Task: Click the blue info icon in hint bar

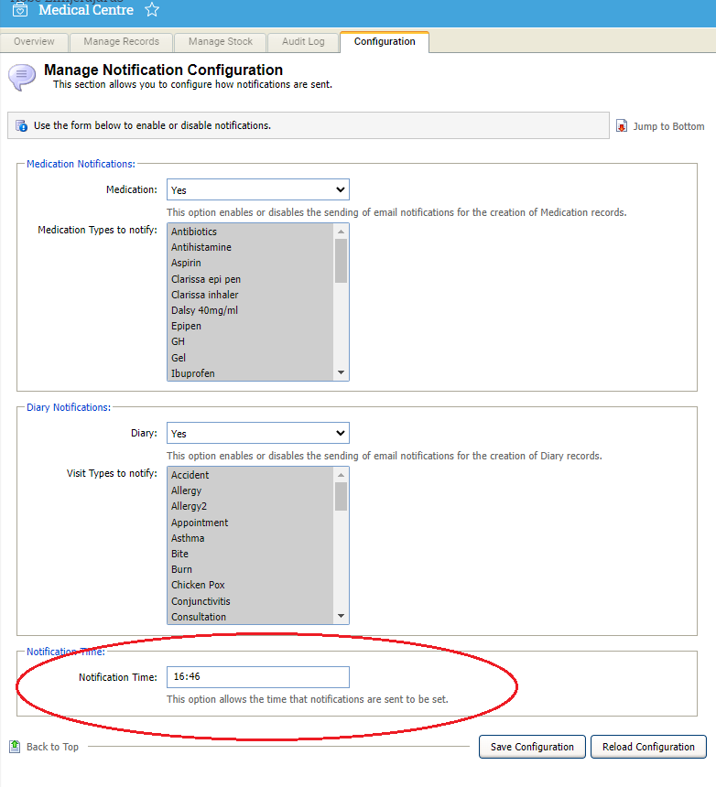Action: pyautogui.click(x=21, y=125)
